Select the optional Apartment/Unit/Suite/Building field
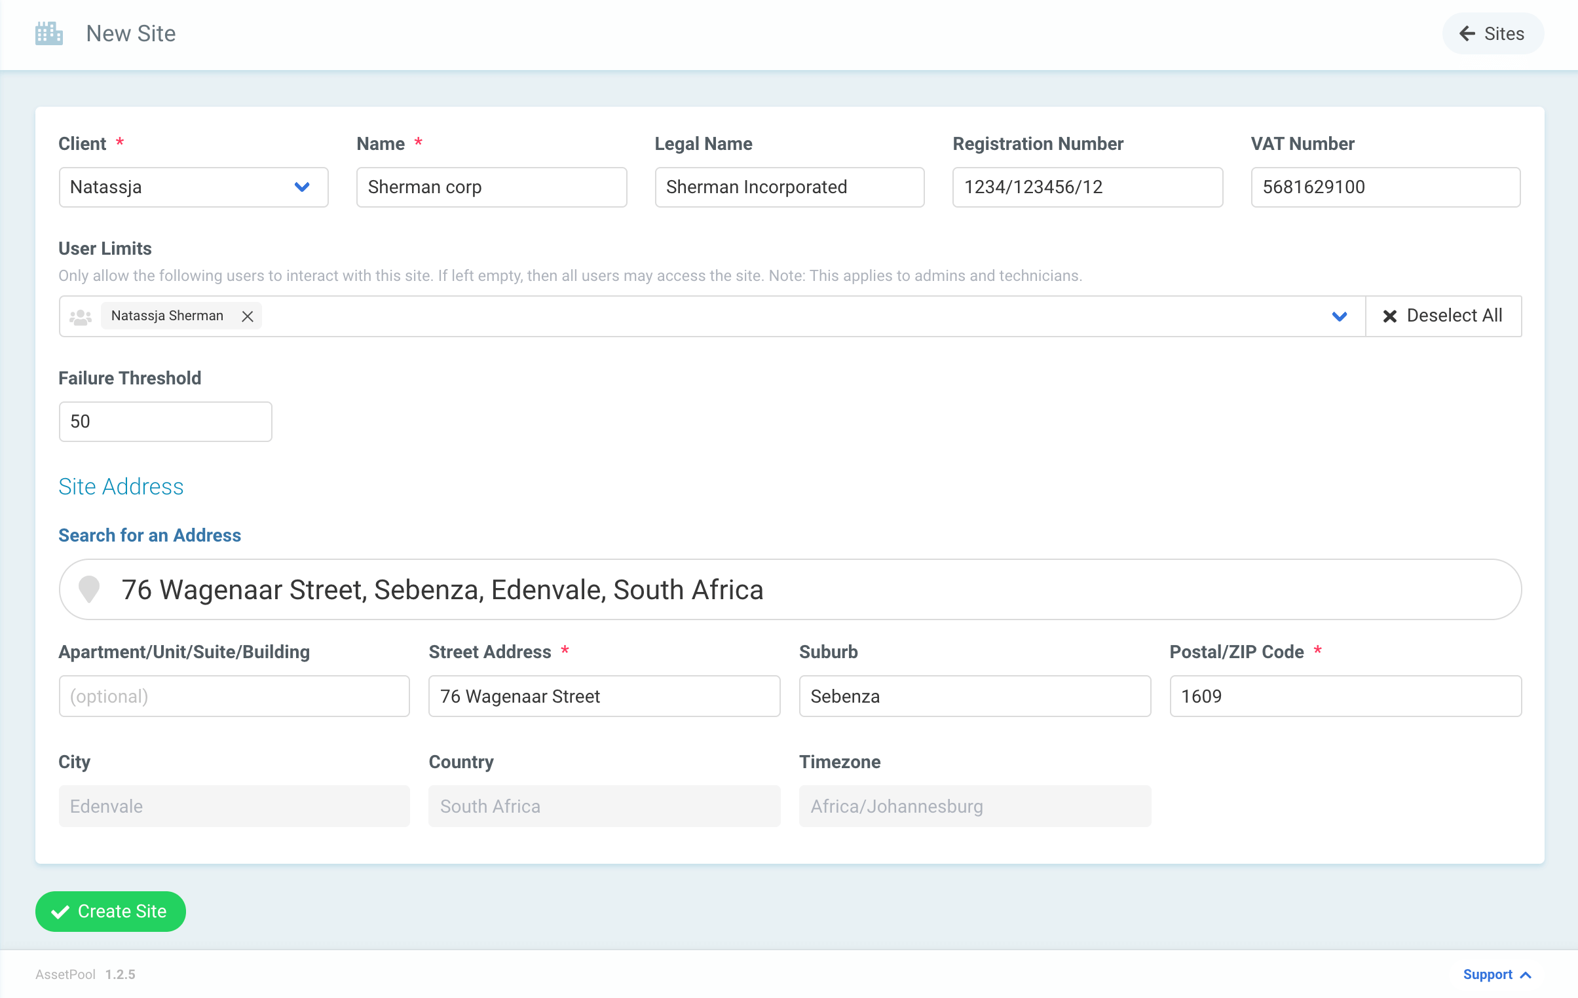The image size is (1578, 998). (x=234, y=696)
